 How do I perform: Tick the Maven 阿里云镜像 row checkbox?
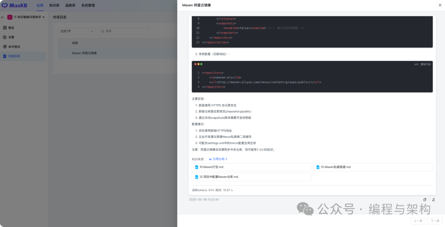coord(62,53)
